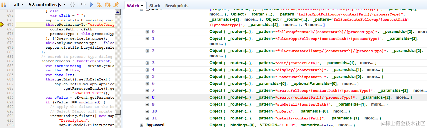Click '9 more...' link in _routes summary
This screenshot has width=427, height=128.
coord(313,25)
